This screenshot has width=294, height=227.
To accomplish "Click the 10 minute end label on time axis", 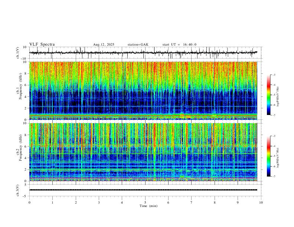I will [x=261, y=203].
